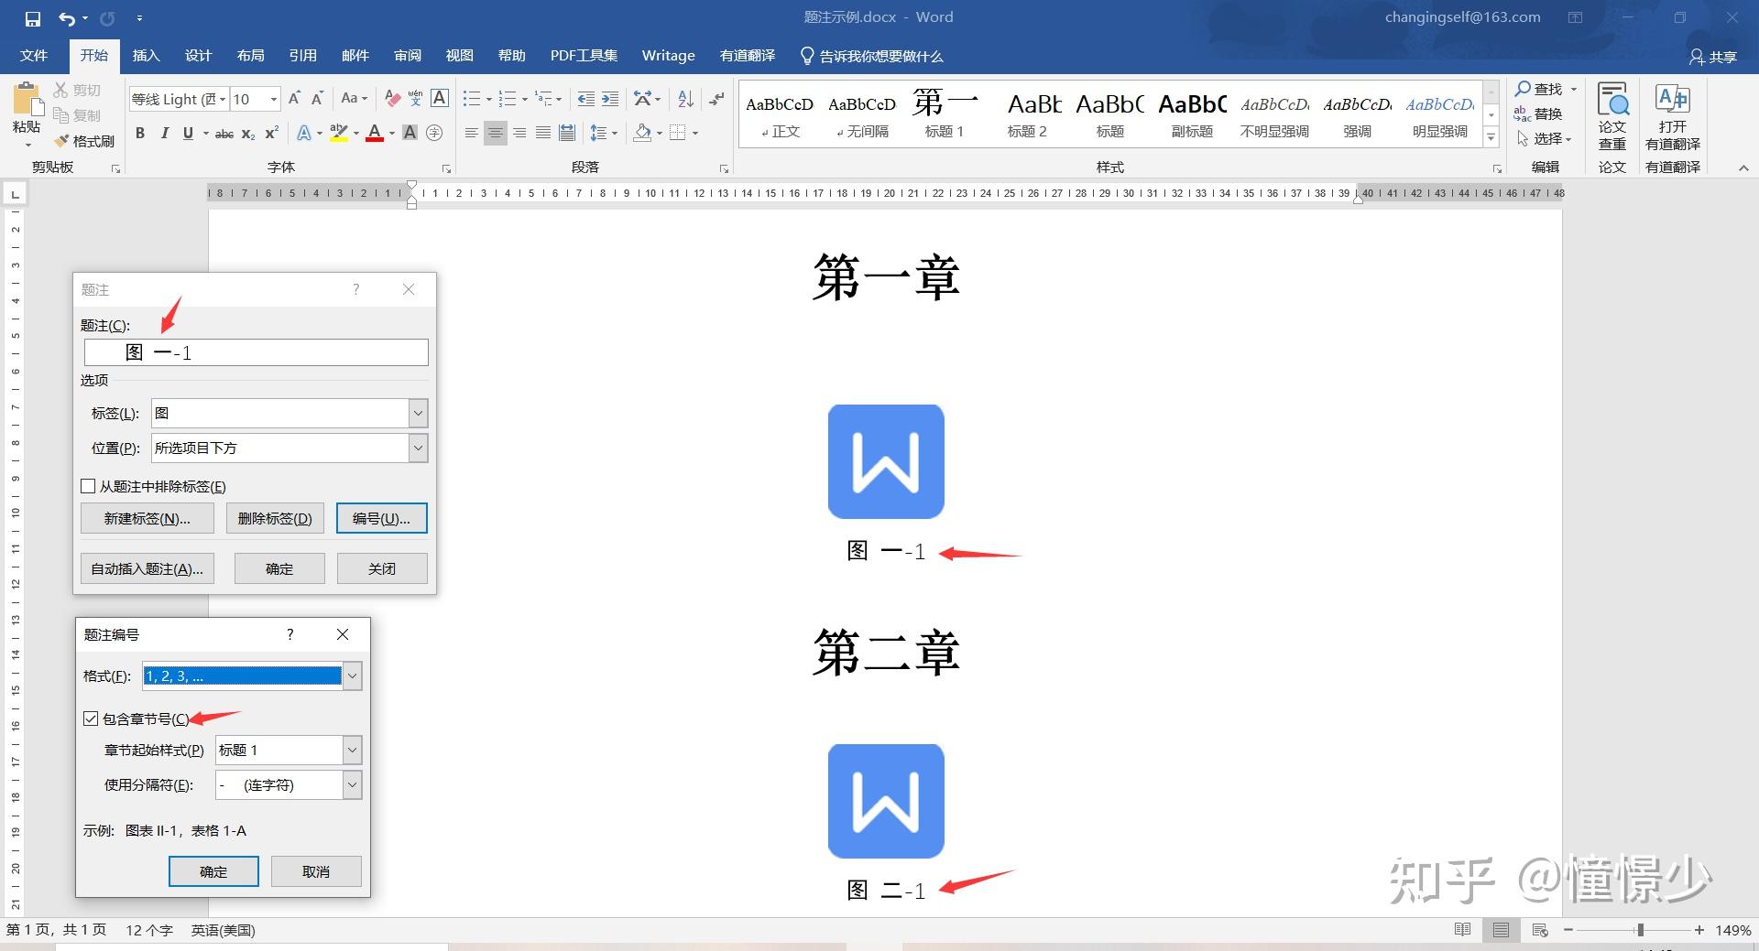This screenshot has height=951, width=1759.
Task: Open the label 标签 dropdown
Action: coord(418,413)
